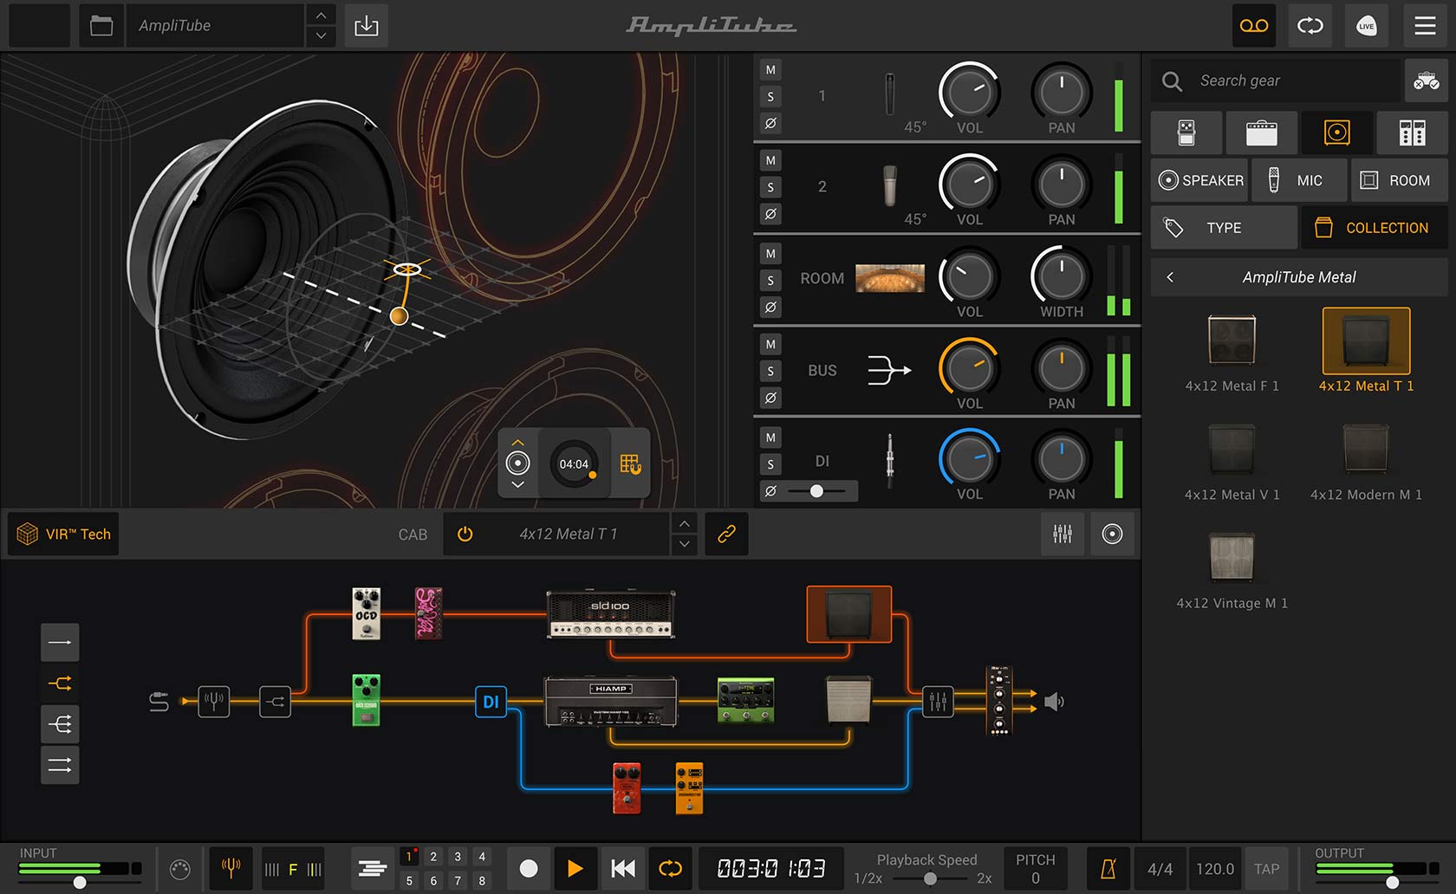Open the SPEAKER tab
The height and width of the screenshot is (894, 1456).
tap(1200, 180)
